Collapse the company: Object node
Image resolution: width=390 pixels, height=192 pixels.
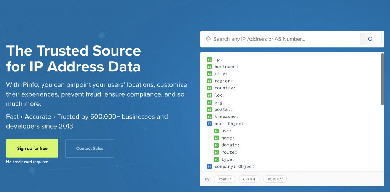[x=209, y=167]
